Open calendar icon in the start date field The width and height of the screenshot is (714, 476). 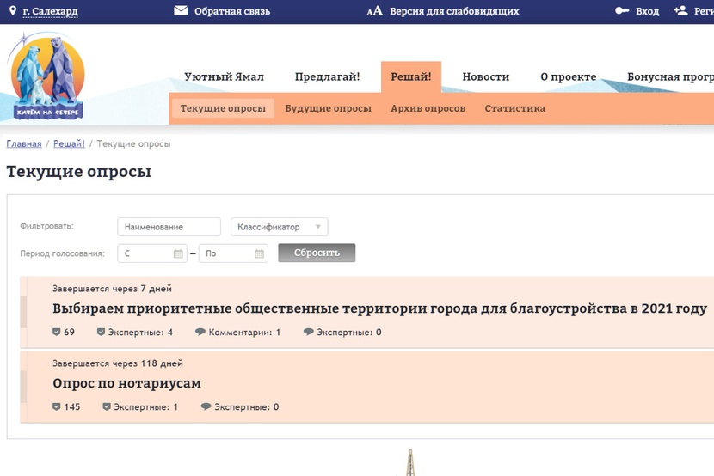click(178, 253)
